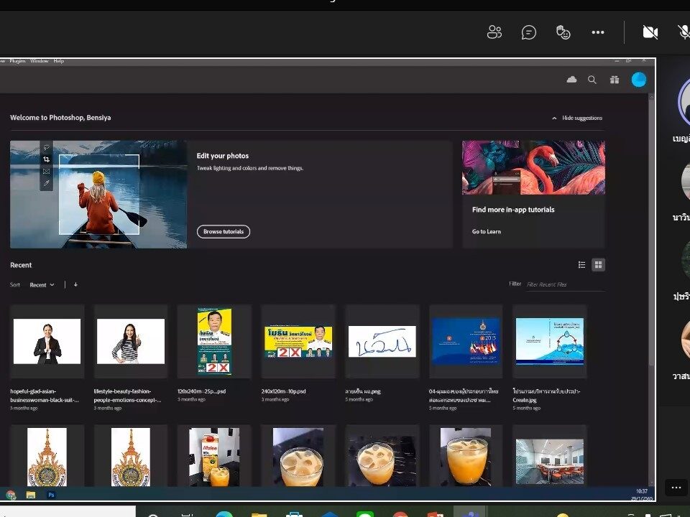Open the meeting more options ellipsis
690x517 pixels.
point(597,32)
